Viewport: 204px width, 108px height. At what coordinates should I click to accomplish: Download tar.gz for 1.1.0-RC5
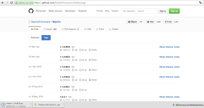click(83, 50)
